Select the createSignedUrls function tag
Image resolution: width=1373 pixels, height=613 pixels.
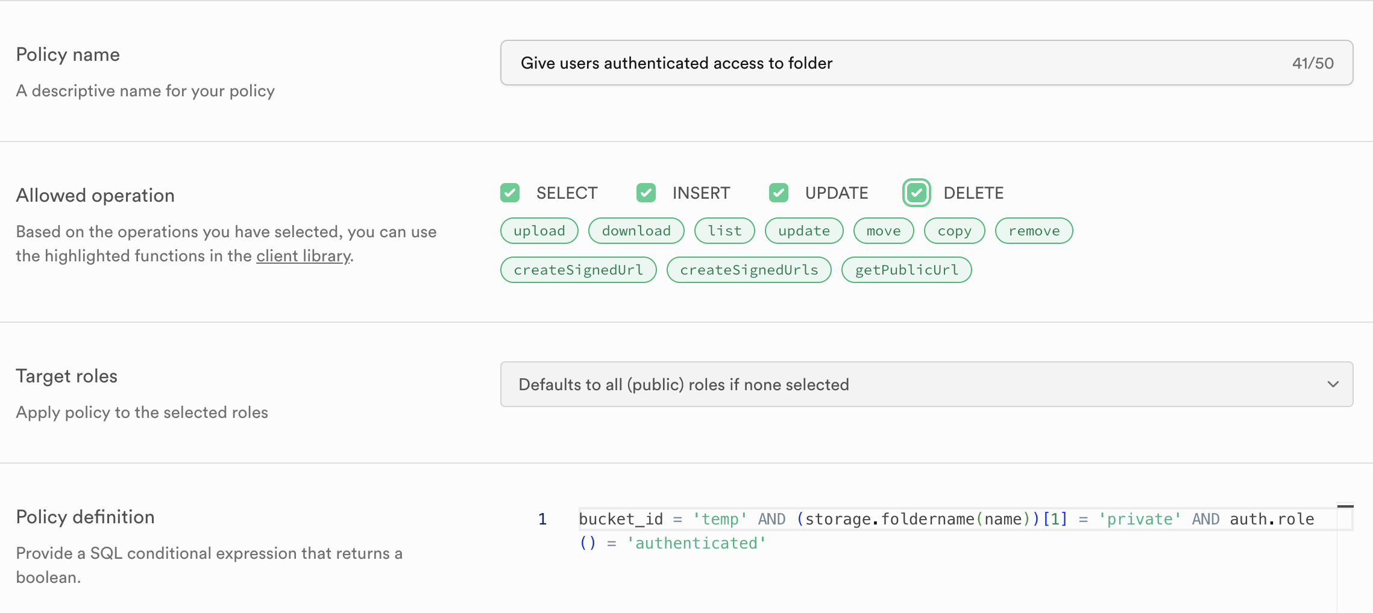749,270
